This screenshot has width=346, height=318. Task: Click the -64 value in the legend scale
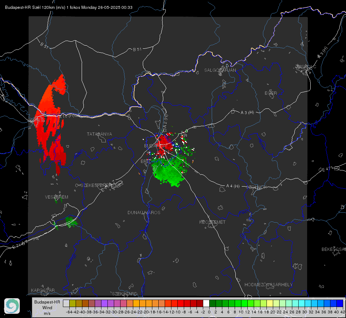(x=69, y=312)
